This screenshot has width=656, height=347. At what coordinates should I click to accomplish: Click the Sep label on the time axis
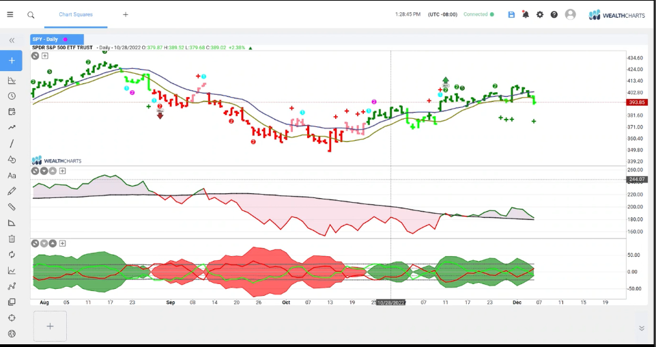(171, 302)
